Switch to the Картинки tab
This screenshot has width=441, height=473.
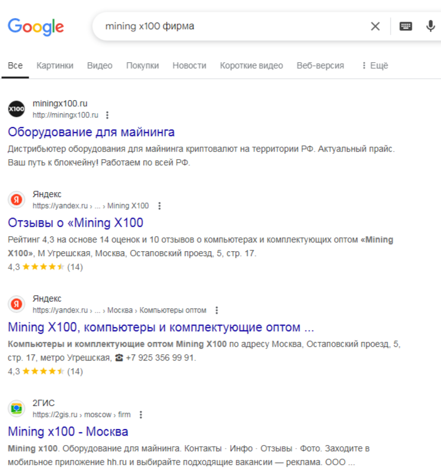(x=55, y=65)
